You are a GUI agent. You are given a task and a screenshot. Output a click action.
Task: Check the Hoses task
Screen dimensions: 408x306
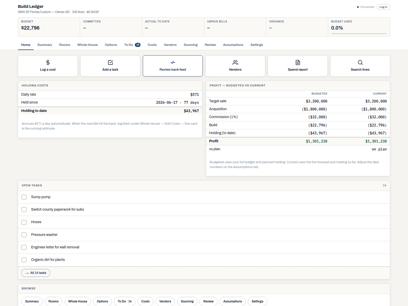pos(24,222)
